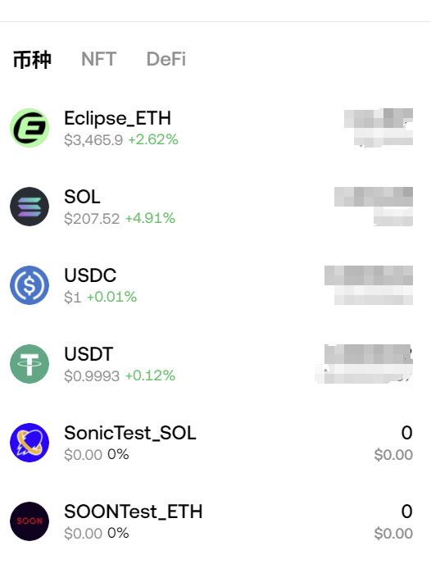Tap the green USDT Tether icon
The image size is (431, 564).
29,364
